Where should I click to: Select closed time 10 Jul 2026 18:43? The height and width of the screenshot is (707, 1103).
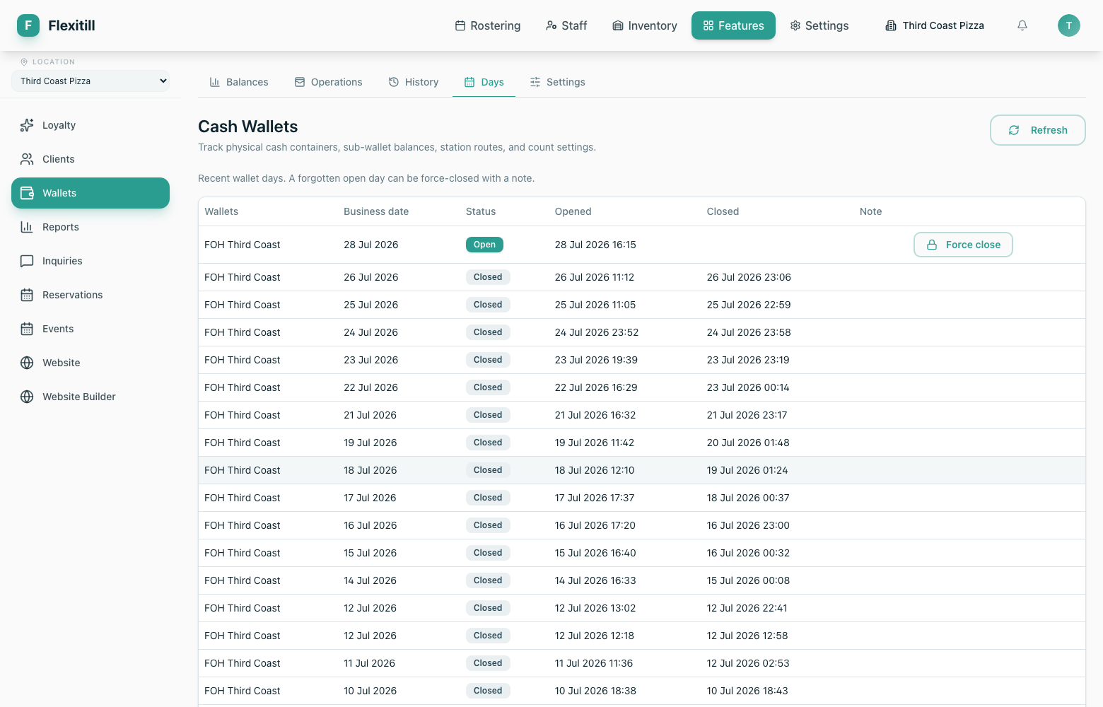click(x=747, y=691)
